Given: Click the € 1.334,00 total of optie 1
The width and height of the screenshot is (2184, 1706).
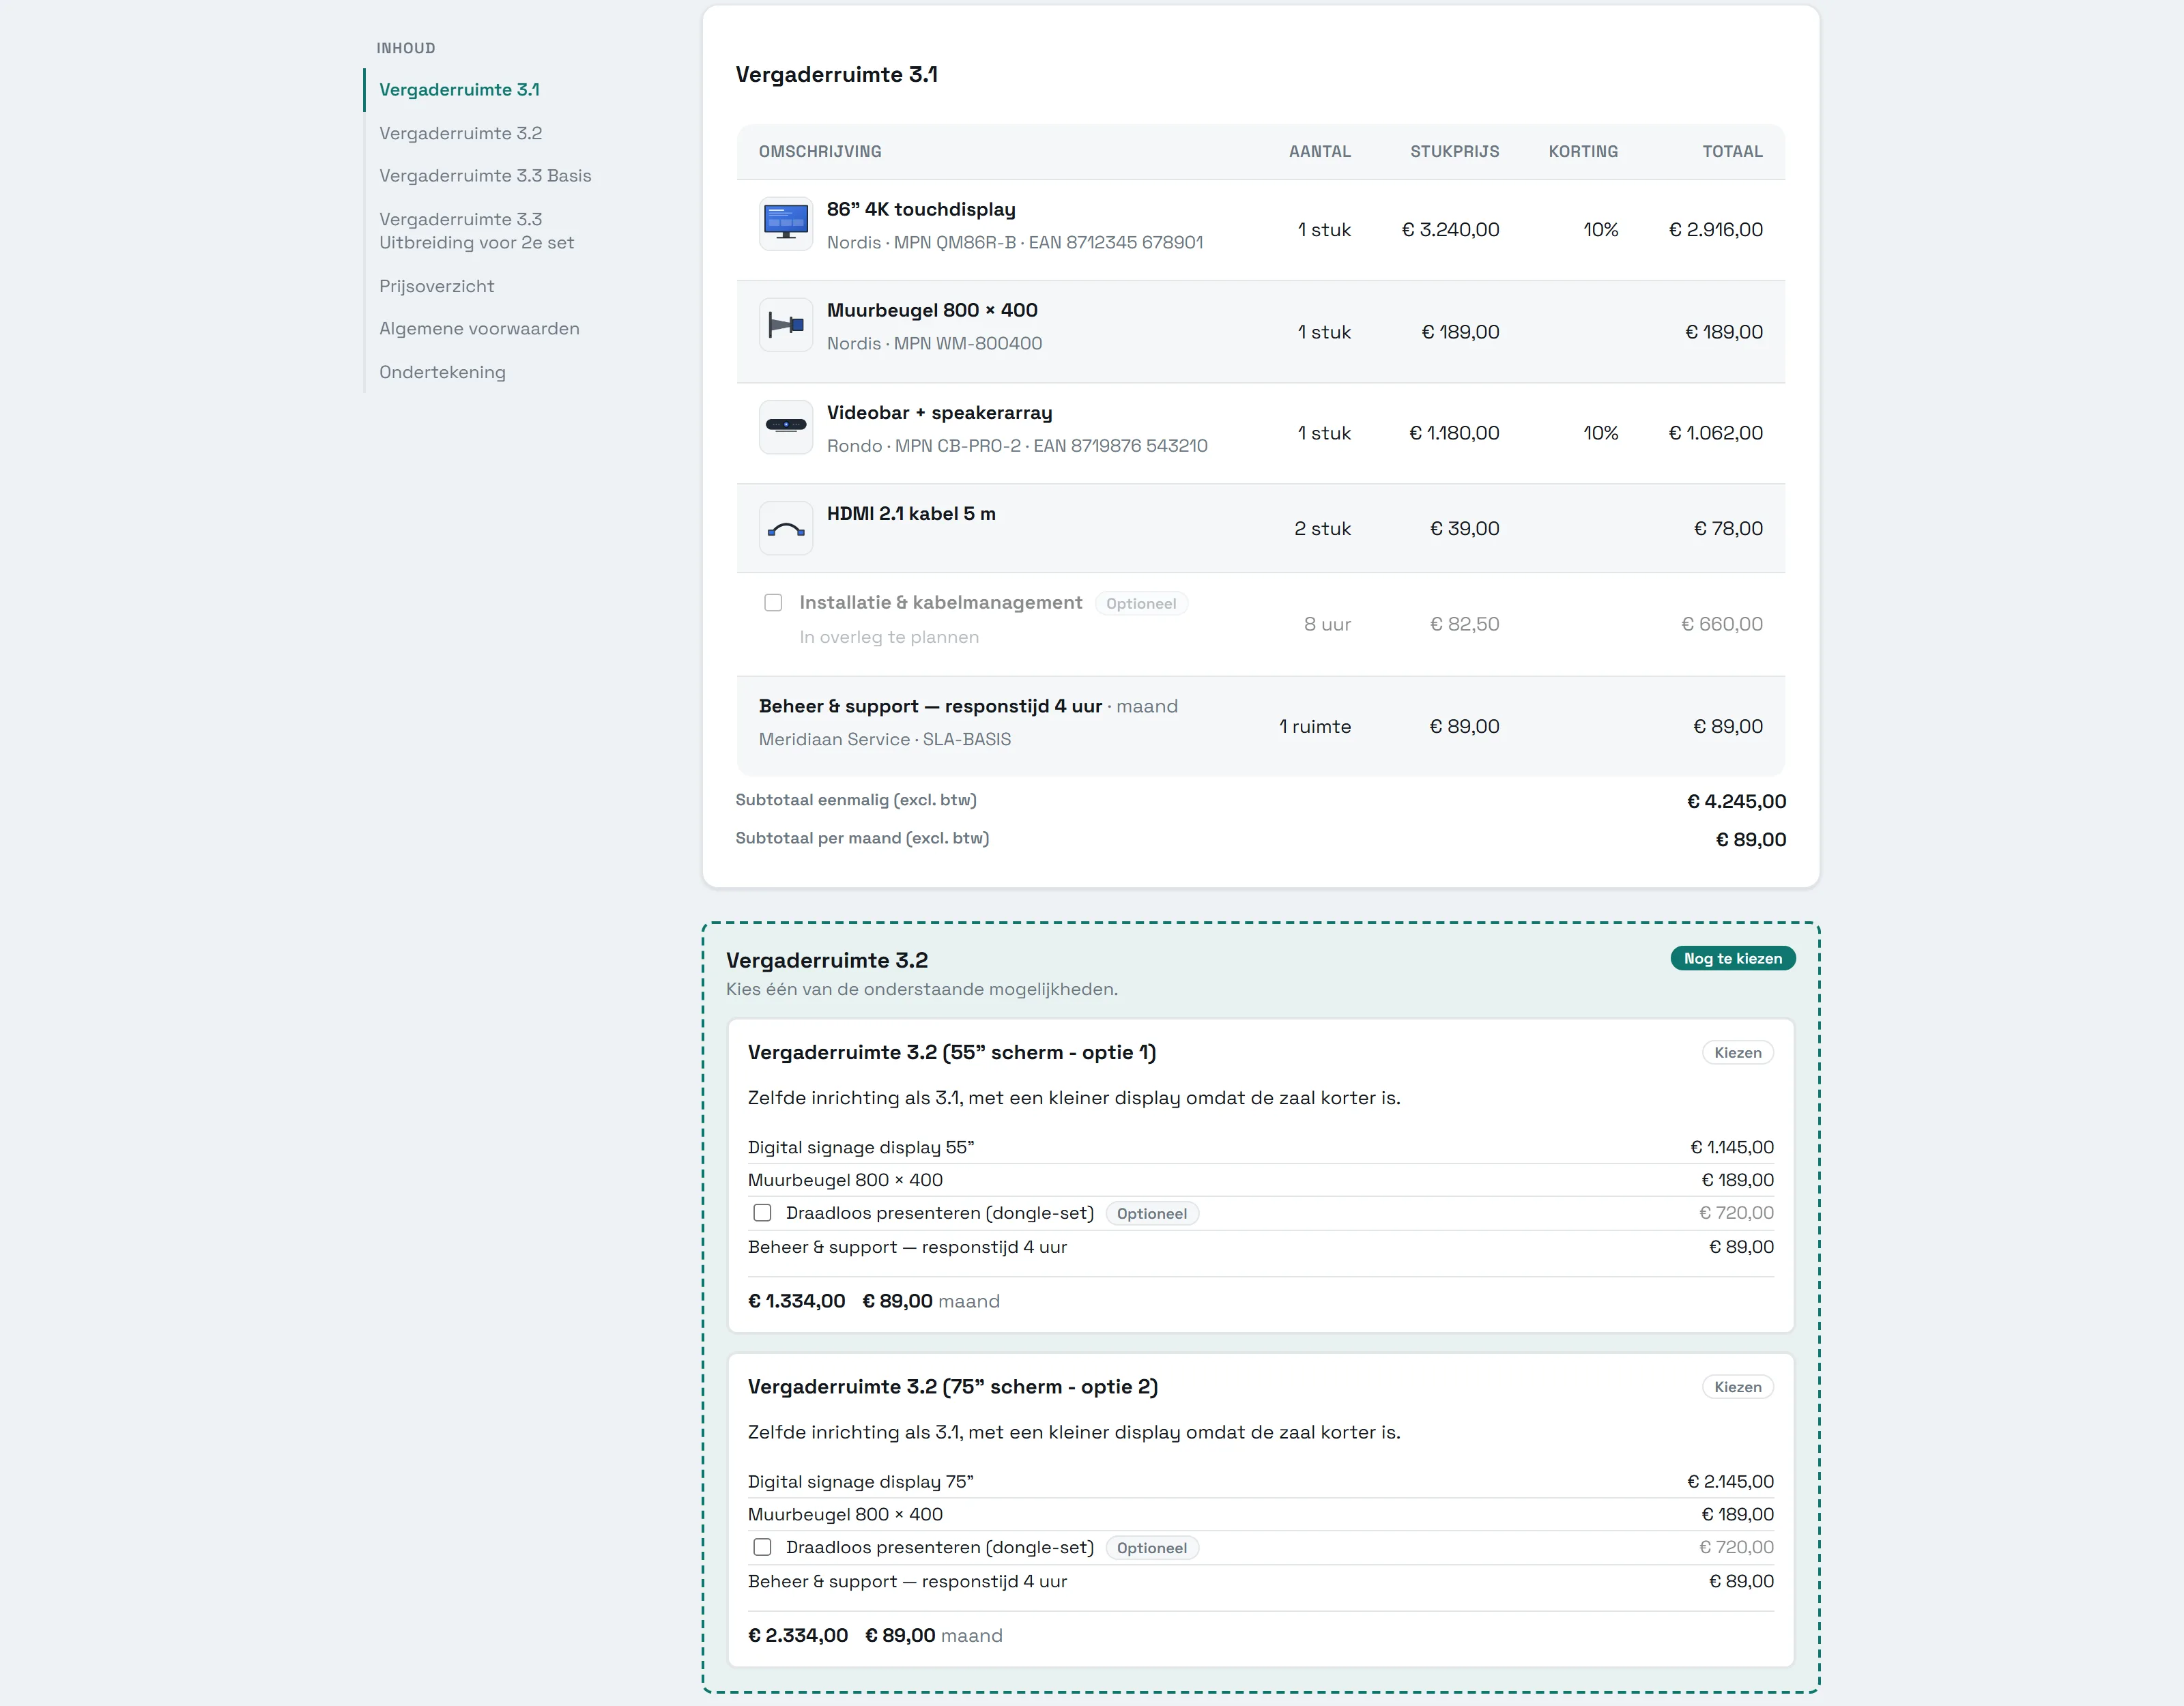Looking at the screenshot, I should click(796, 1301).
